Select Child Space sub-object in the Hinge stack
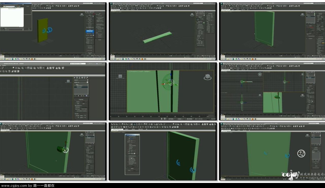 tap(81, 87)
